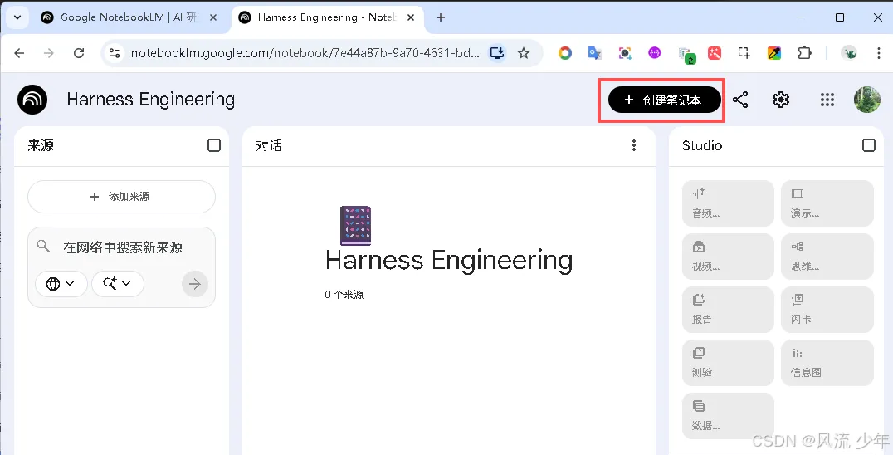The image size is (893, 455).
Task: Open the Google apps grid icon
Action: point(827,100)
